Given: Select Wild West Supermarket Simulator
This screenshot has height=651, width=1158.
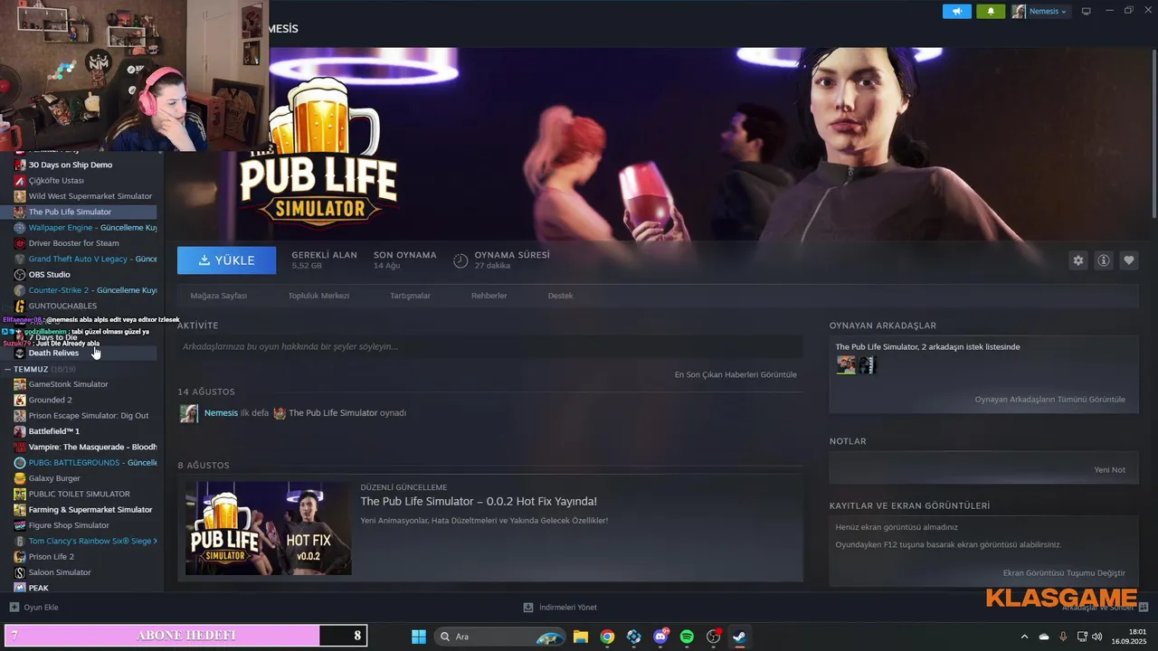Looking at the screenshot, I should [x=90, y=196].
